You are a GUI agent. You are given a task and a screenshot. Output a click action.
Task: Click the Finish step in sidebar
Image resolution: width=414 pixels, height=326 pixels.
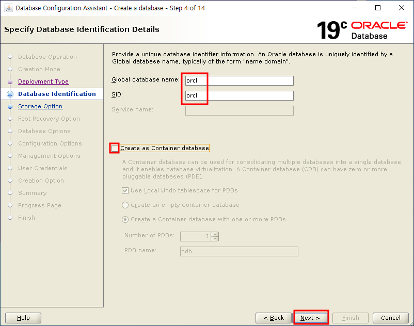coord(26,218)
